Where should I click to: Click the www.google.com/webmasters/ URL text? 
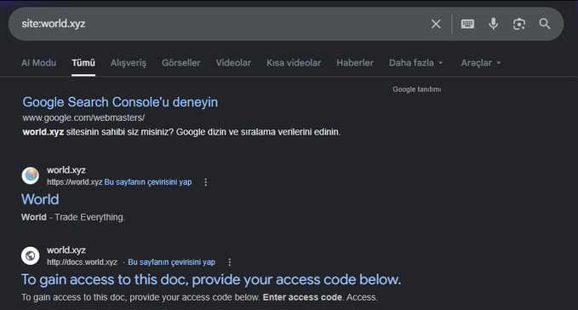coord(83,118)
